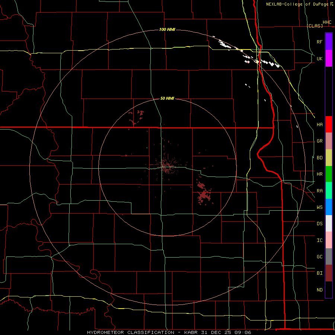This screenshot has width=335, height=335.
Task: Click the 100 NMI range ring label
Action: tap(167, 29)
